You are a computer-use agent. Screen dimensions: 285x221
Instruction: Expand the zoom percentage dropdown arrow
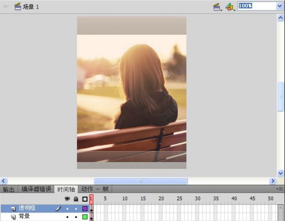279,6
